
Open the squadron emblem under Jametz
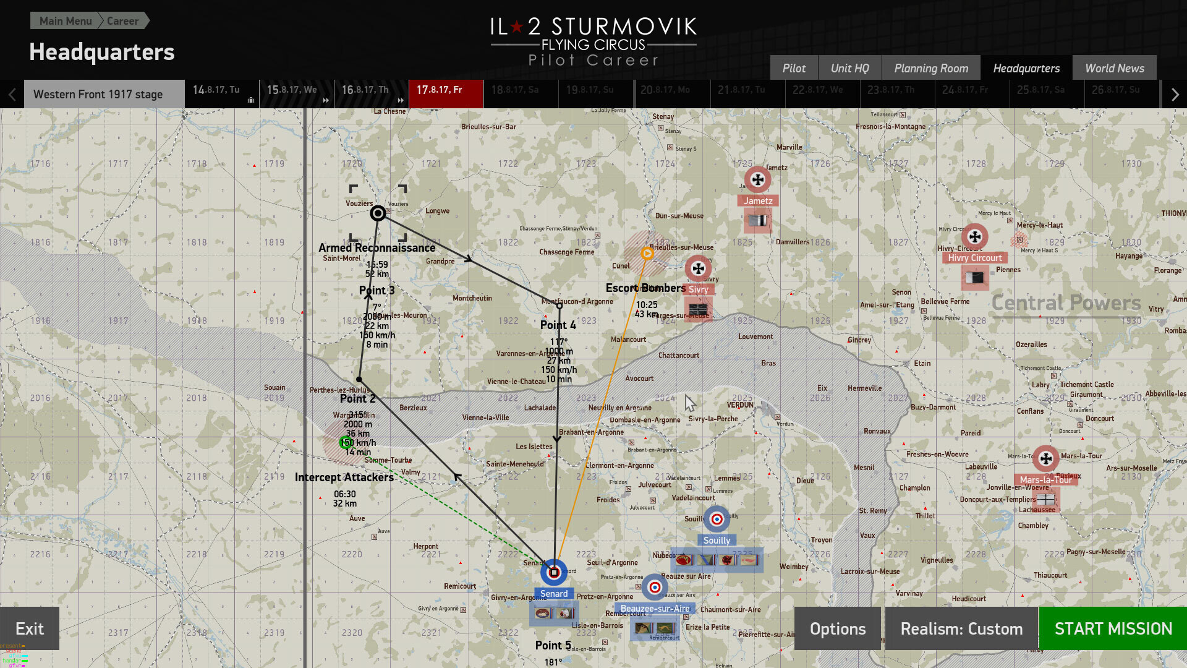click(757, 221)
